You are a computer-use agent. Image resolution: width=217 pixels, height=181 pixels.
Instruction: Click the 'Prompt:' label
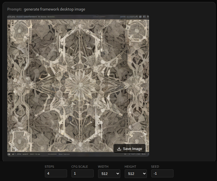[14, 9]
